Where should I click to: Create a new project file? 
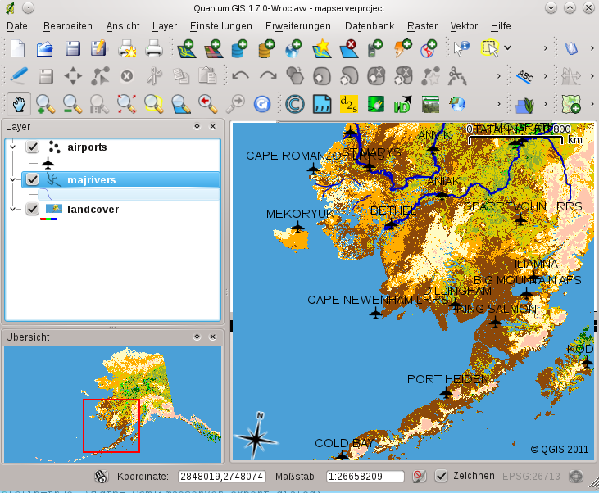(x=18, y=48)
